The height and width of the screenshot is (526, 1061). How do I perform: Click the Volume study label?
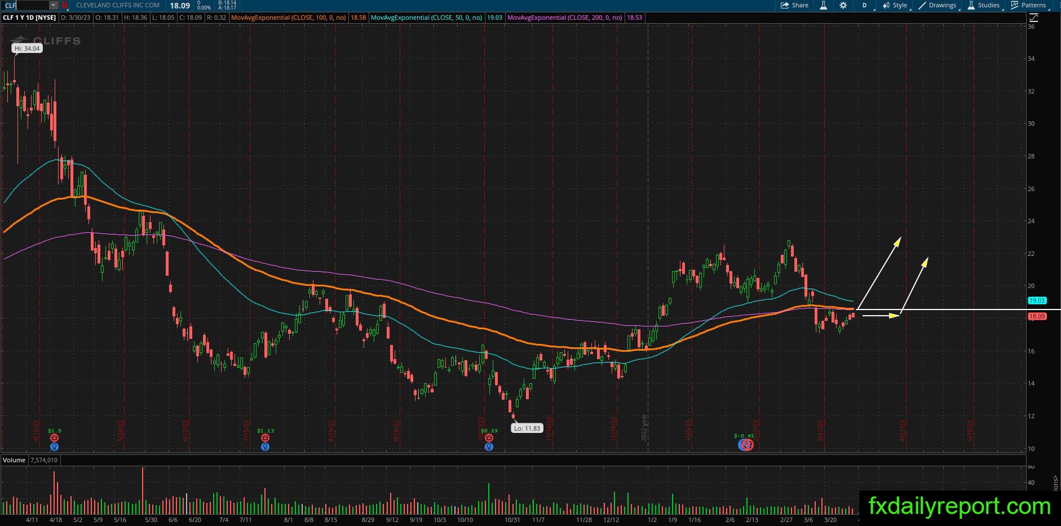[14, 460]
